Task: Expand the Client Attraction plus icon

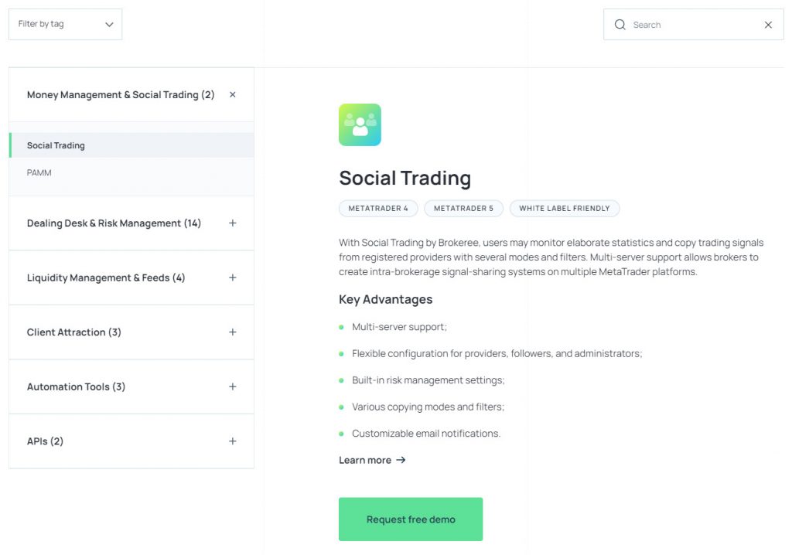Action: pos(233,332)
